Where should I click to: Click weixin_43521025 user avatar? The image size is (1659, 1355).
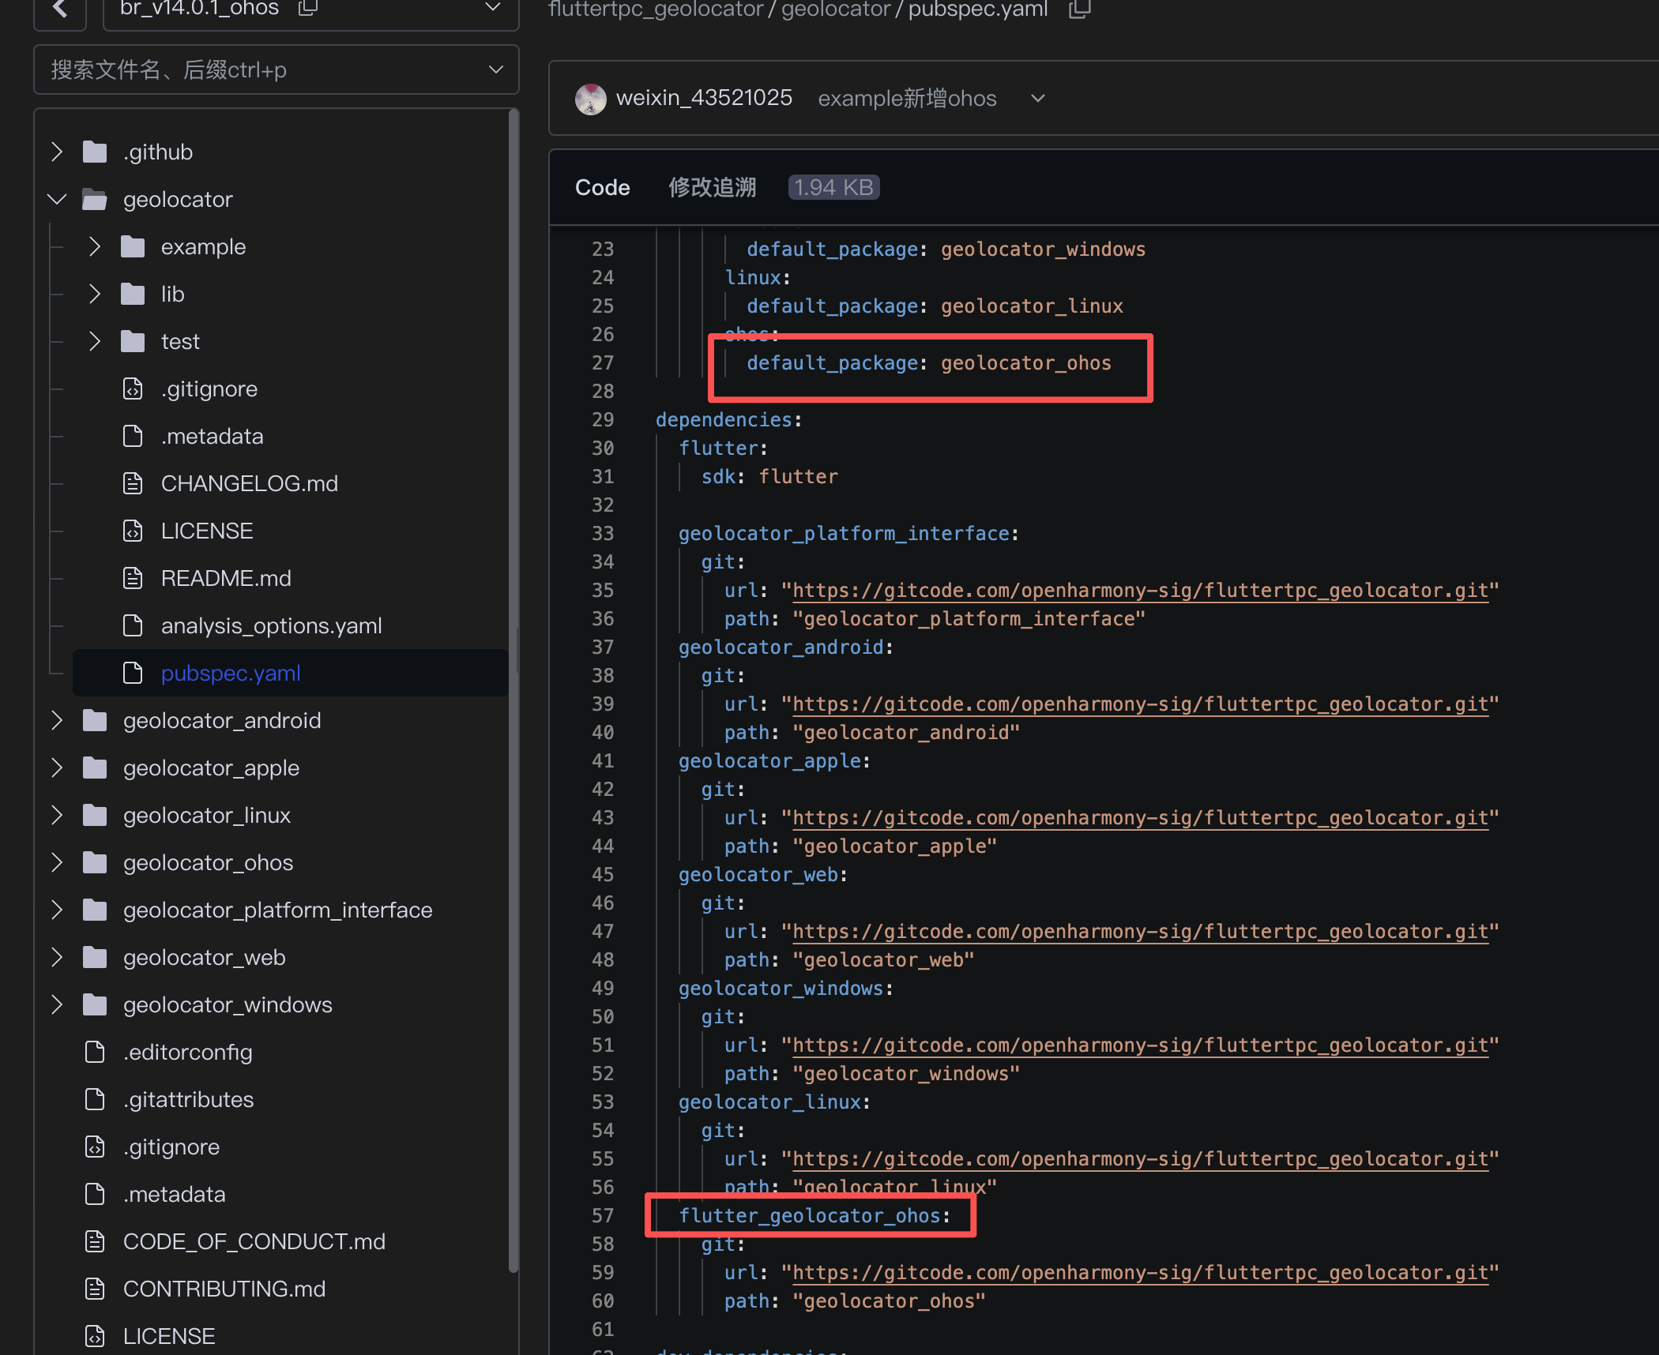click(590, 99)
